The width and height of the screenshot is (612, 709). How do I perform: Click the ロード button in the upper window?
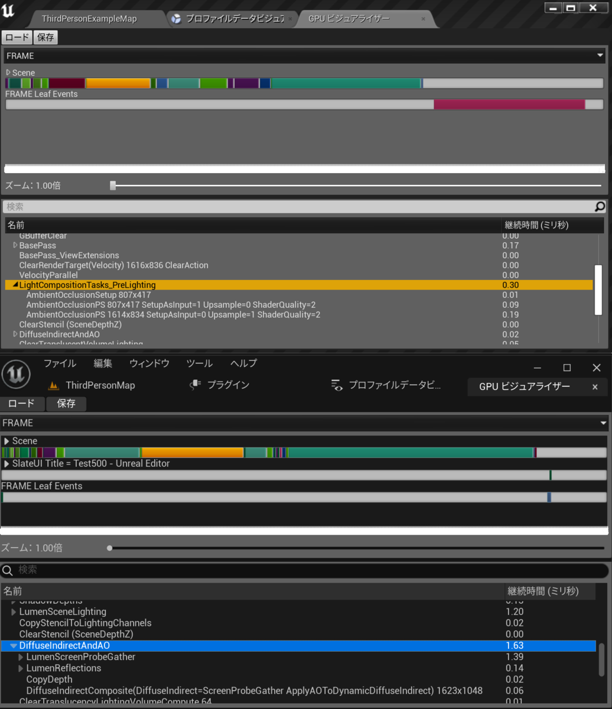17,37
